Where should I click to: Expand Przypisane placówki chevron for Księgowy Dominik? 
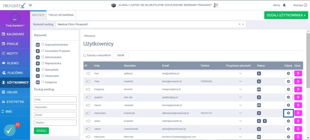tap(240, 89)
